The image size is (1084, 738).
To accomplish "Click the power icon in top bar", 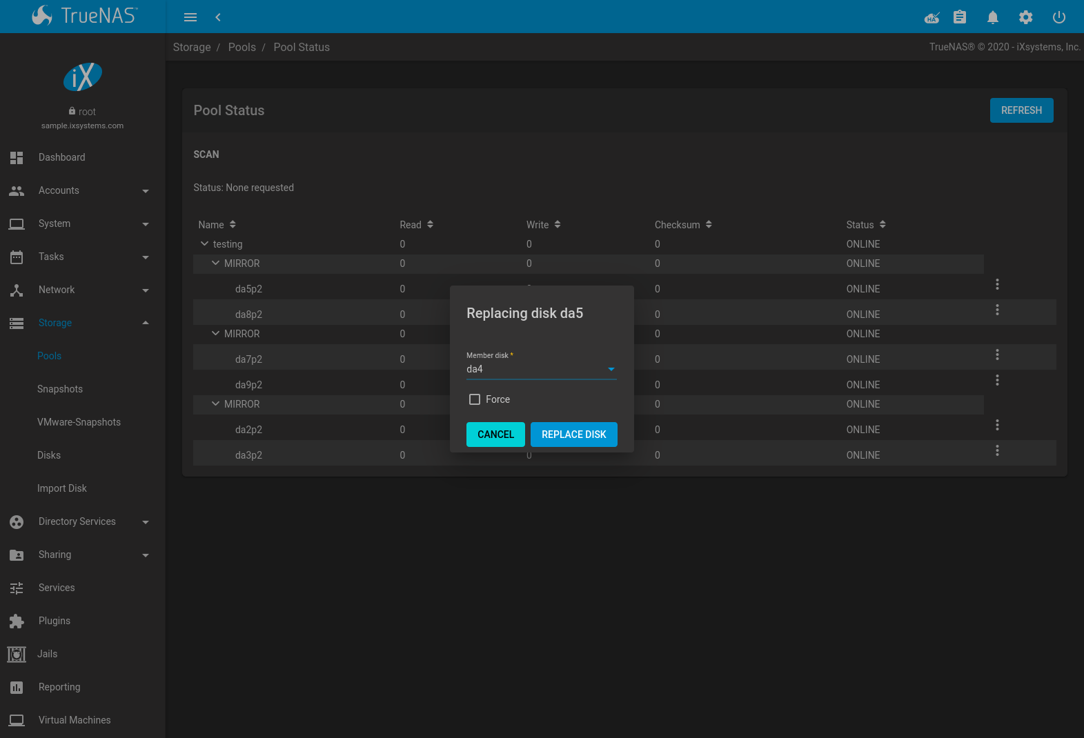I will coord(1059,17).
